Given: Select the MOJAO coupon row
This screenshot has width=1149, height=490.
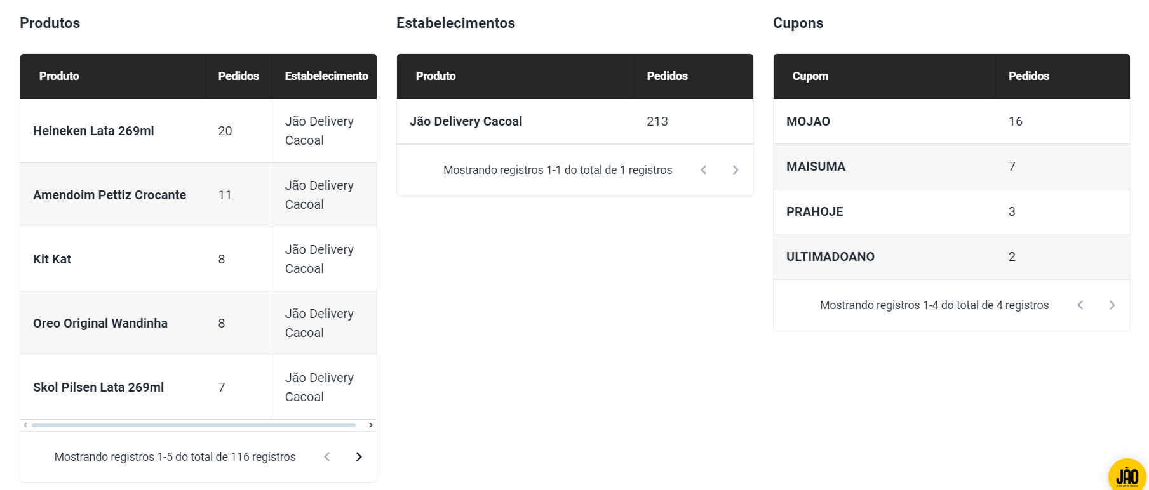Looking at the screenshot, I should point(808,121).
